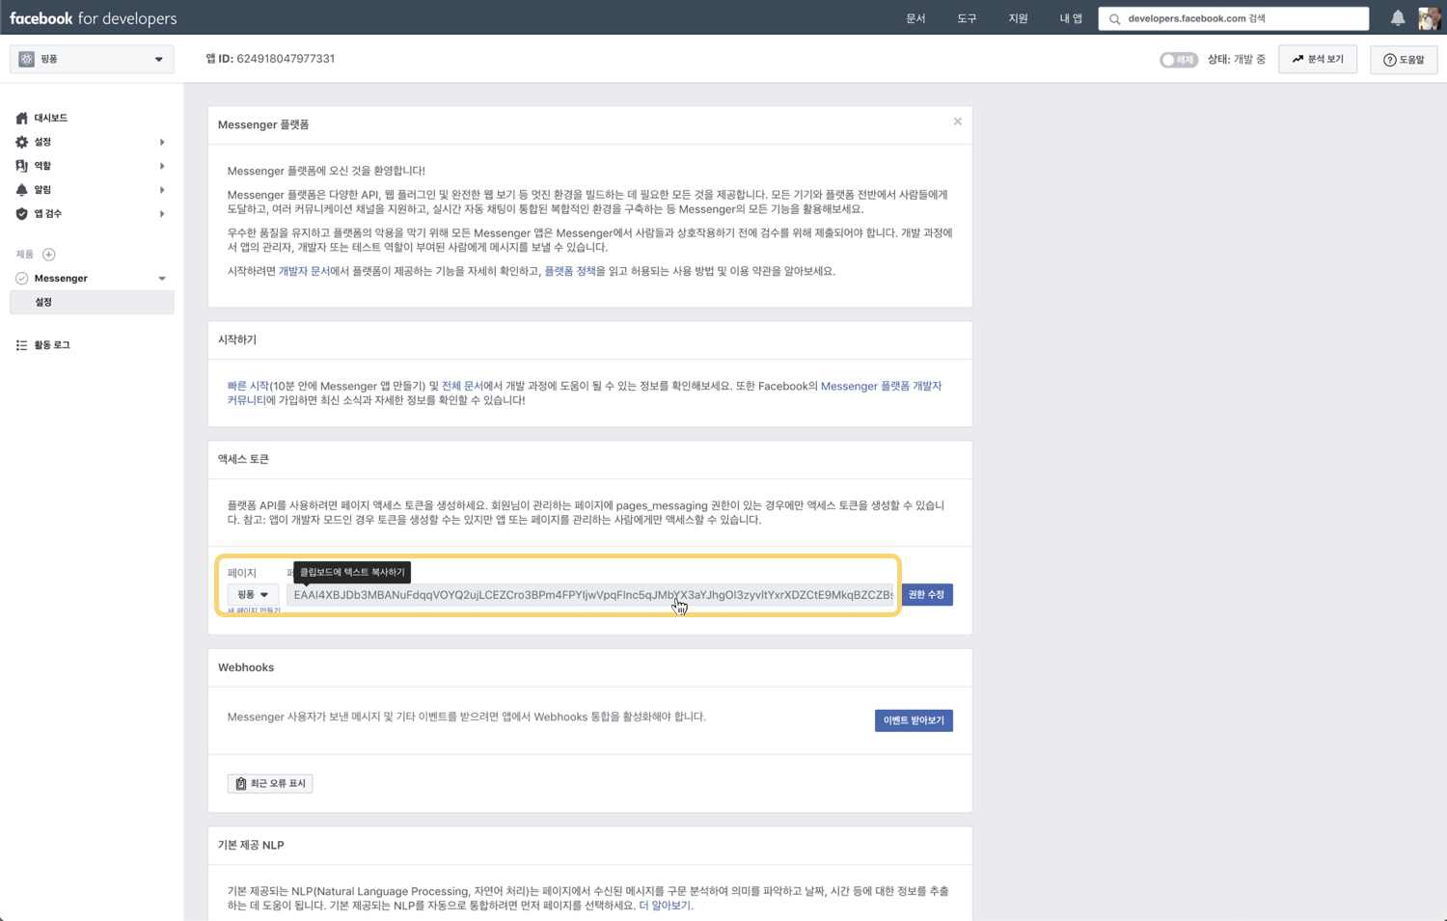
Task: Open the 빠른 시작 link
Action: [x=248, y=386]
